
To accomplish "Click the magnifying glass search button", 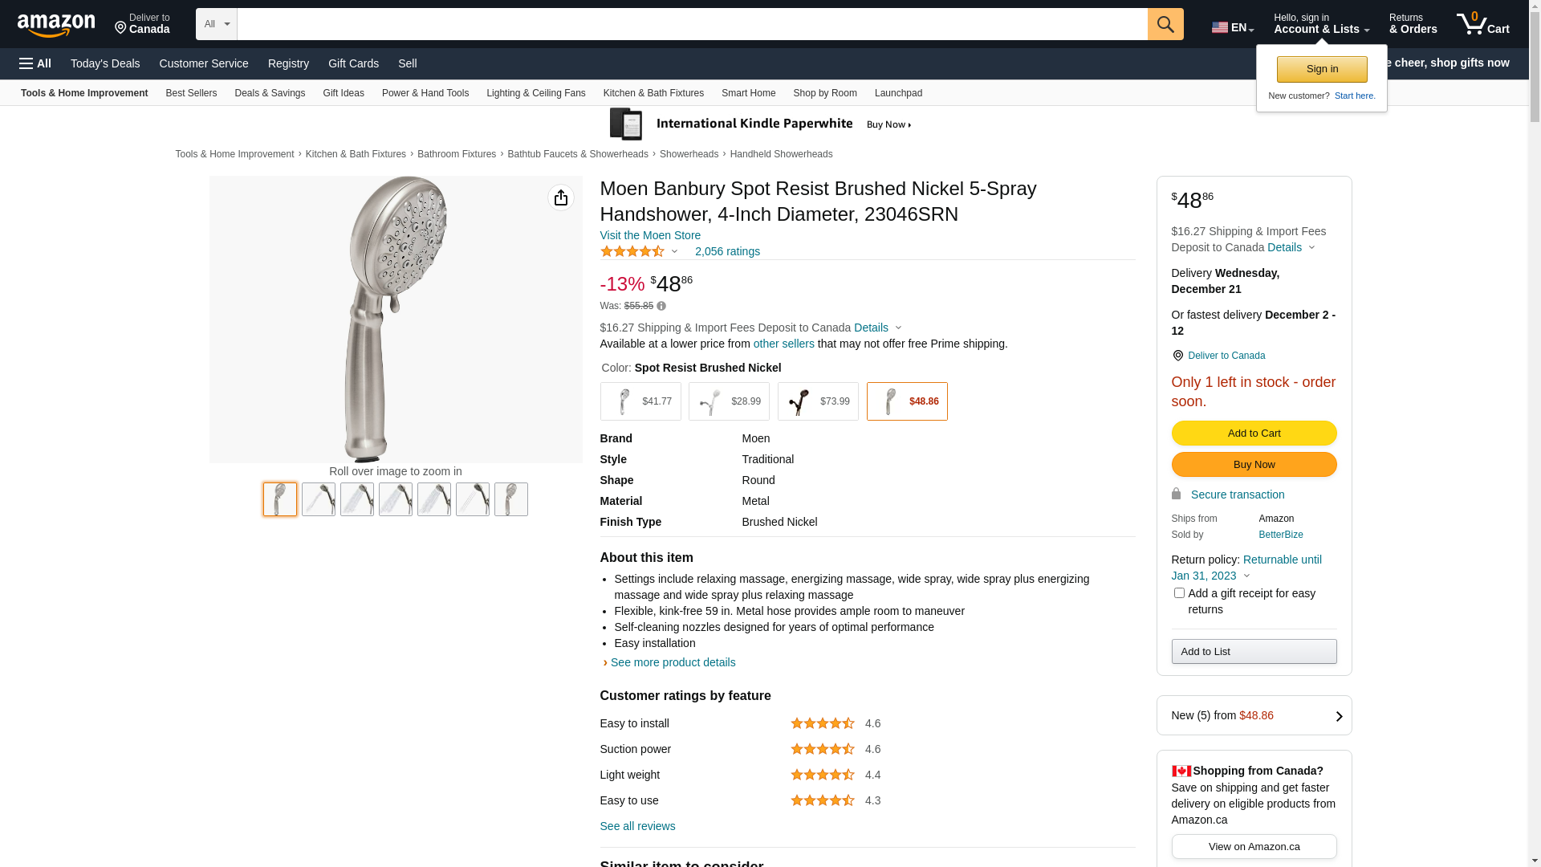I will [x=1165, y=24].
